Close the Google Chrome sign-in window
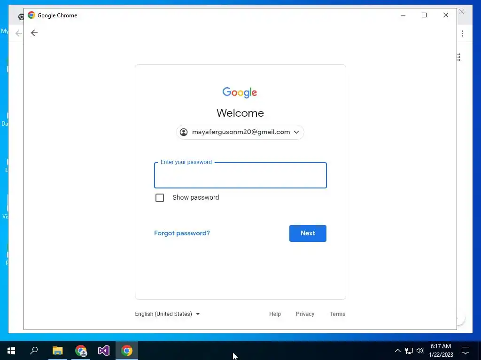Viewport: 481px width, 360px height. (446, 15)
